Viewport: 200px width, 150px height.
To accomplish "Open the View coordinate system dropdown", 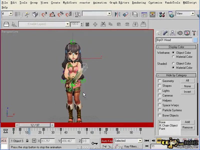I will click(193, 13).
